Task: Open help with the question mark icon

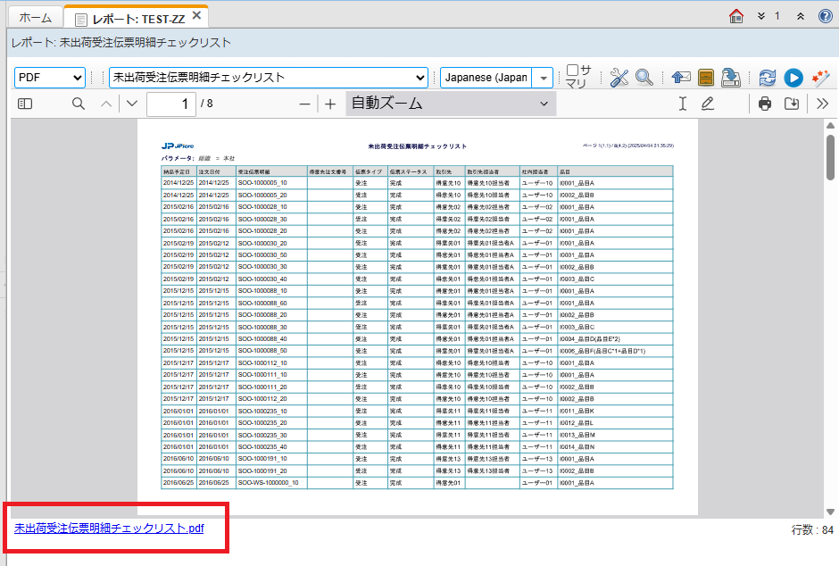Action: [x=826, y=16]
